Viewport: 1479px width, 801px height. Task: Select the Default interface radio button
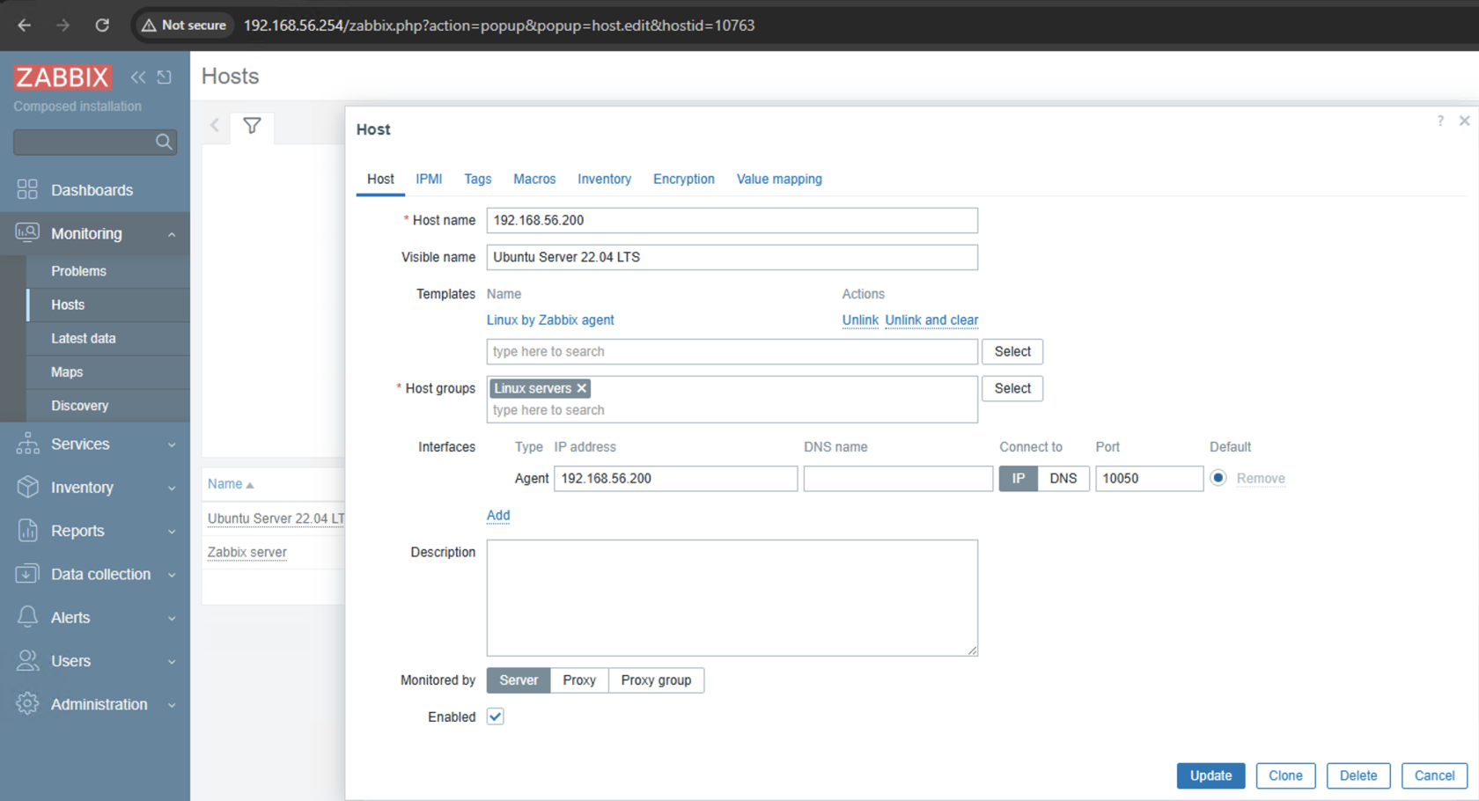tap(1218, 478)
